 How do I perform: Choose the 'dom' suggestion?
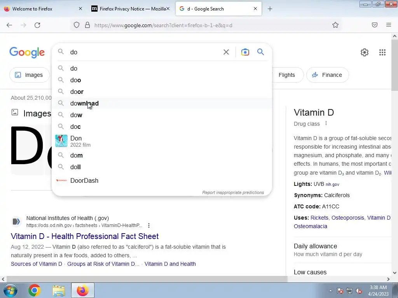click(x=162, y=155)
